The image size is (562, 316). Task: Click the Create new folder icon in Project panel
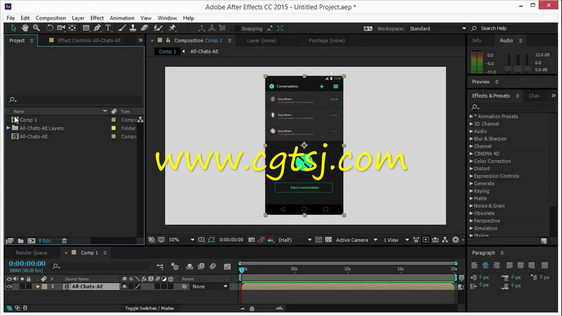pos(21,241)
